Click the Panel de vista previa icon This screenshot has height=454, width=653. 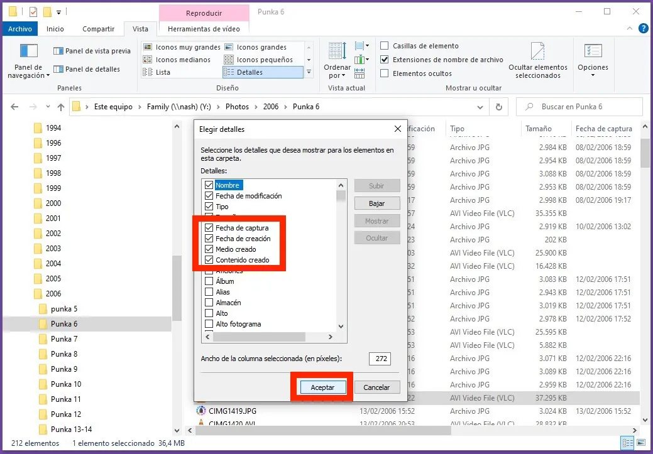pyautogui.click(x=58, y=51)
